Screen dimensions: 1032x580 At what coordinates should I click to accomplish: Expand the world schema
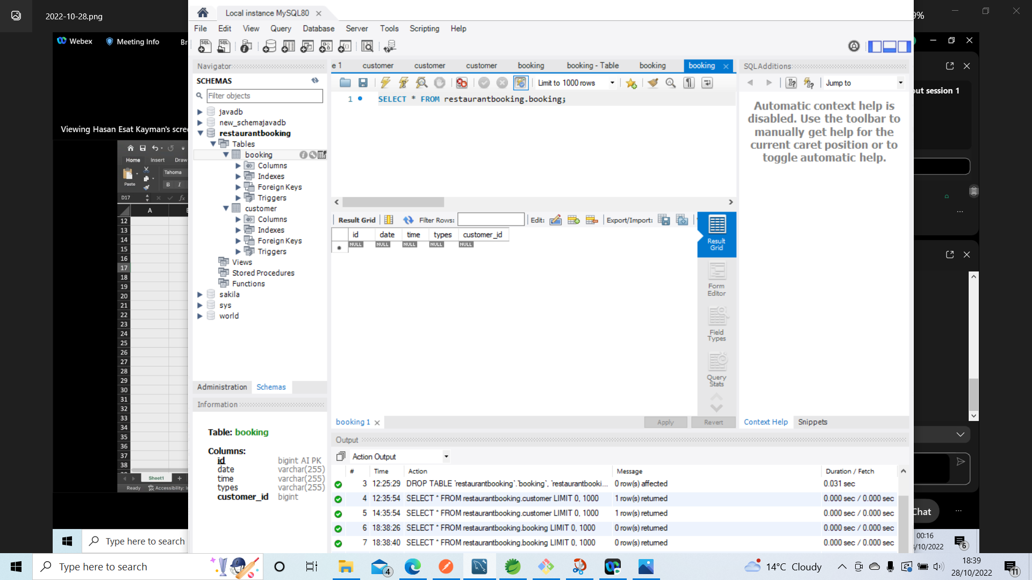(x=200, y=316)
